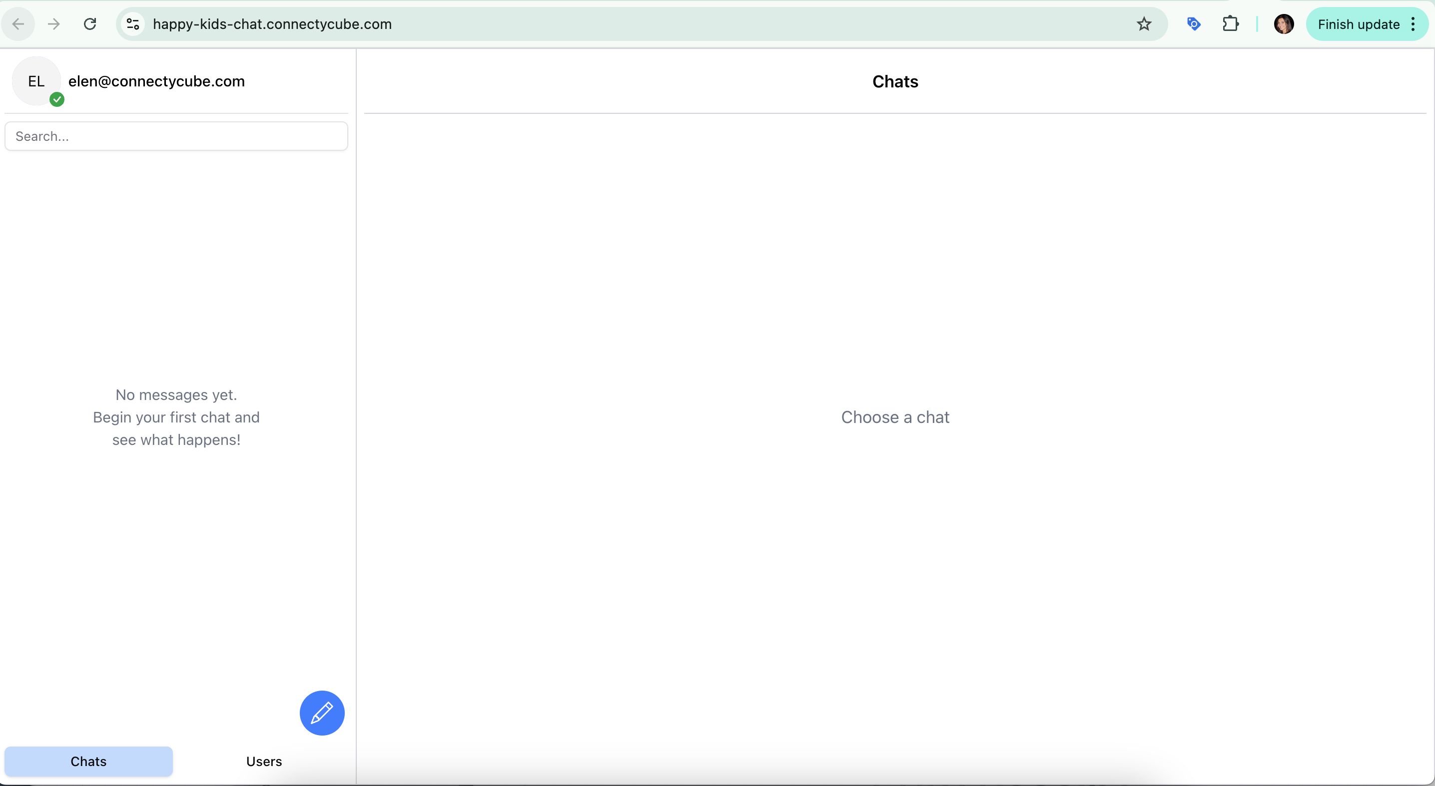Click the "Choose a chat" placeholder text
1435x786 pixels.
click(x=895, y=417)
